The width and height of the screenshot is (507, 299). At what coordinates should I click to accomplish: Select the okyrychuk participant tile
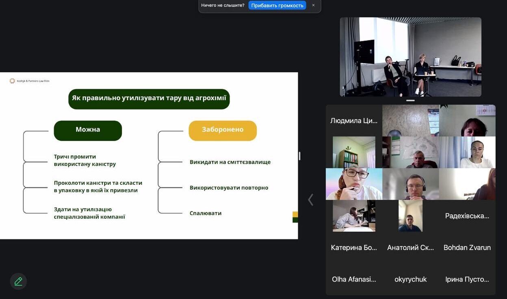[410, 279]
